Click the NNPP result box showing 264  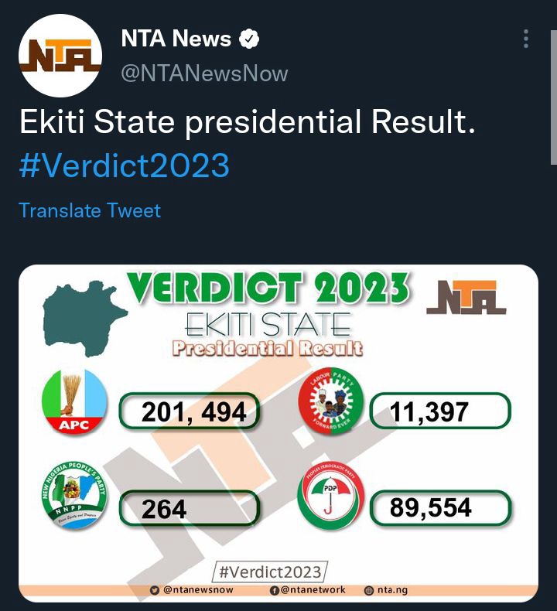tap(190, 508)
